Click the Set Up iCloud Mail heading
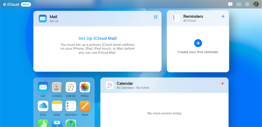The width and height of the screenshot is (262, 127). coord(97,38)
